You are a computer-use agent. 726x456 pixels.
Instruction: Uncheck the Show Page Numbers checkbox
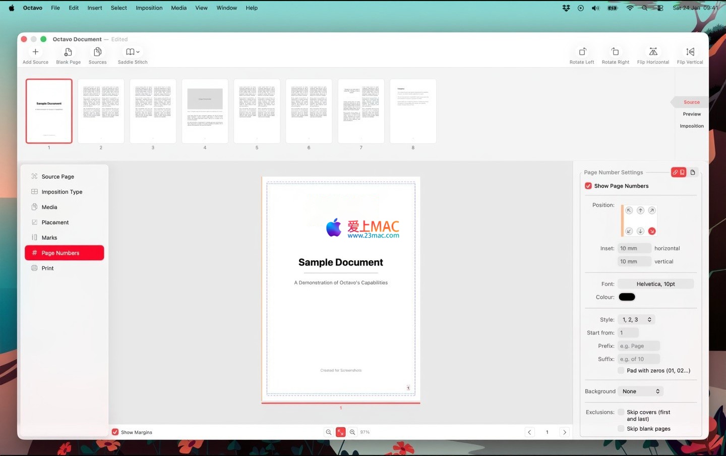(x=588, y=186)
